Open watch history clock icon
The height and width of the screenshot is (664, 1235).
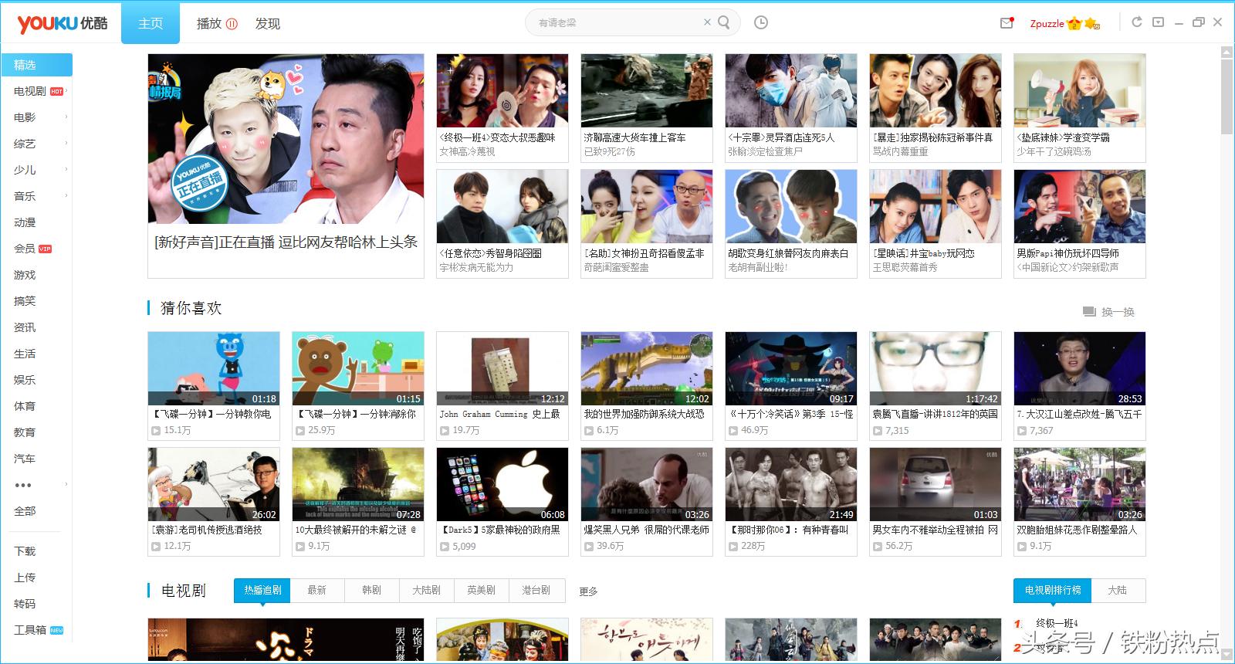(x=761, y=22)
